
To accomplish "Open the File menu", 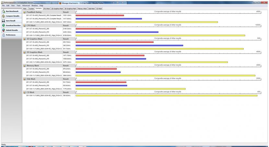I will tap(4, 6).
